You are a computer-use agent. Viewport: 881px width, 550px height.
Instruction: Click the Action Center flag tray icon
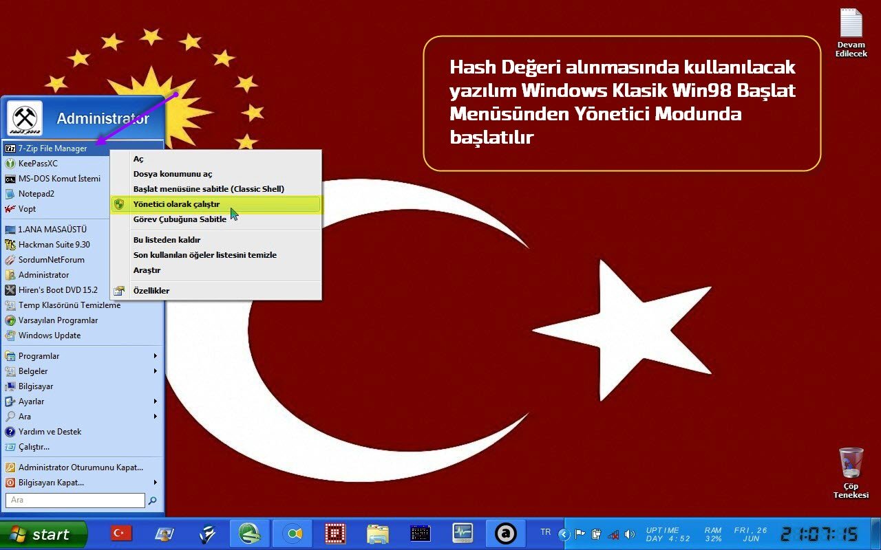[x=580, y=534]
